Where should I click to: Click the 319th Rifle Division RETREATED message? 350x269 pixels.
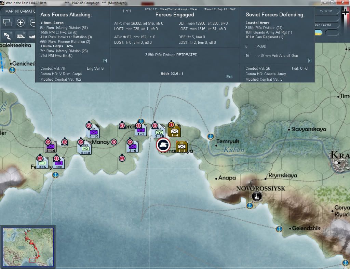(171, 55)
